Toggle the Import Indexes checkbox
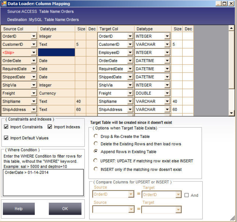The width and height of the screenshot is (237, 222). (50, 127)
